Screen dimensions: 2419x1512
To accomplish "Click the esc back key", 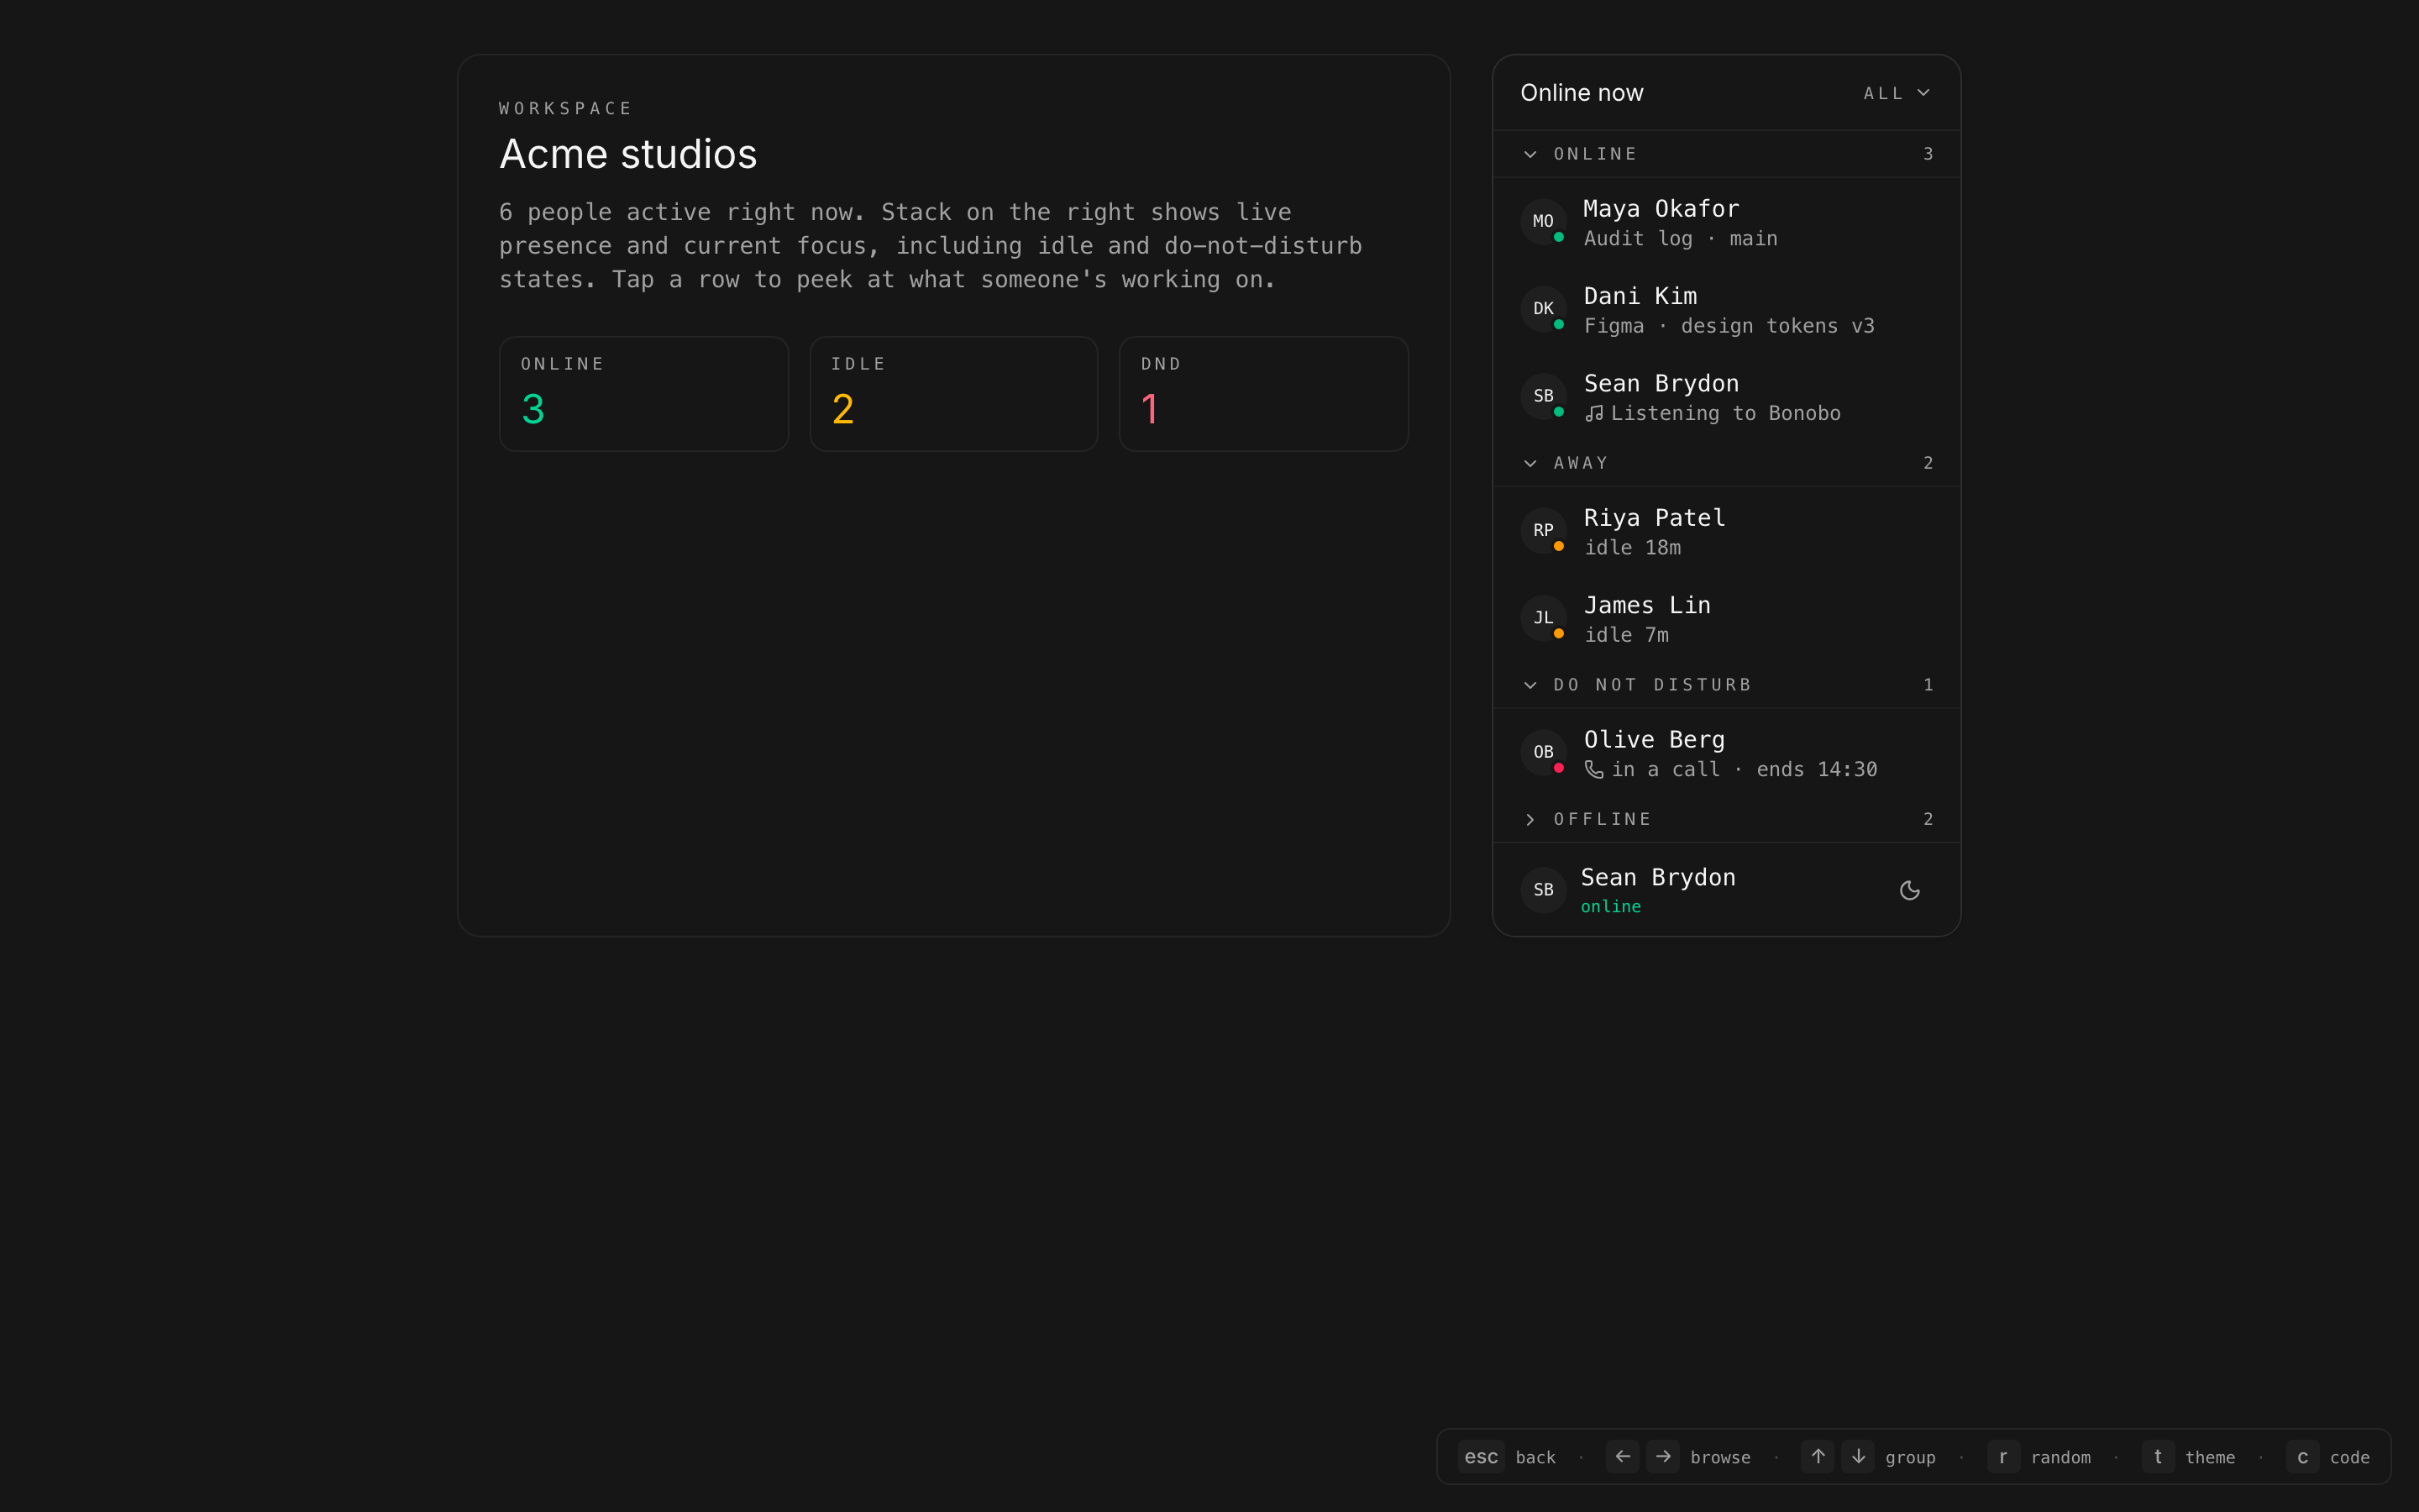I will coord(1481,1457).
